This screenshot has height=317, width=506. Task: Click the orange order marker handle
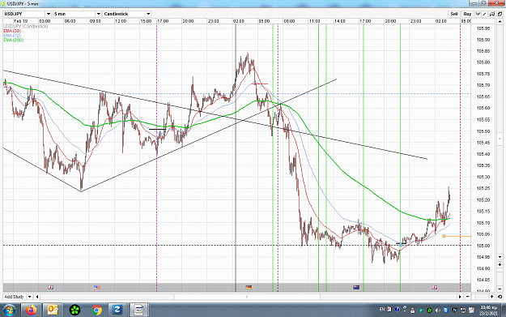tap(444, 236)
